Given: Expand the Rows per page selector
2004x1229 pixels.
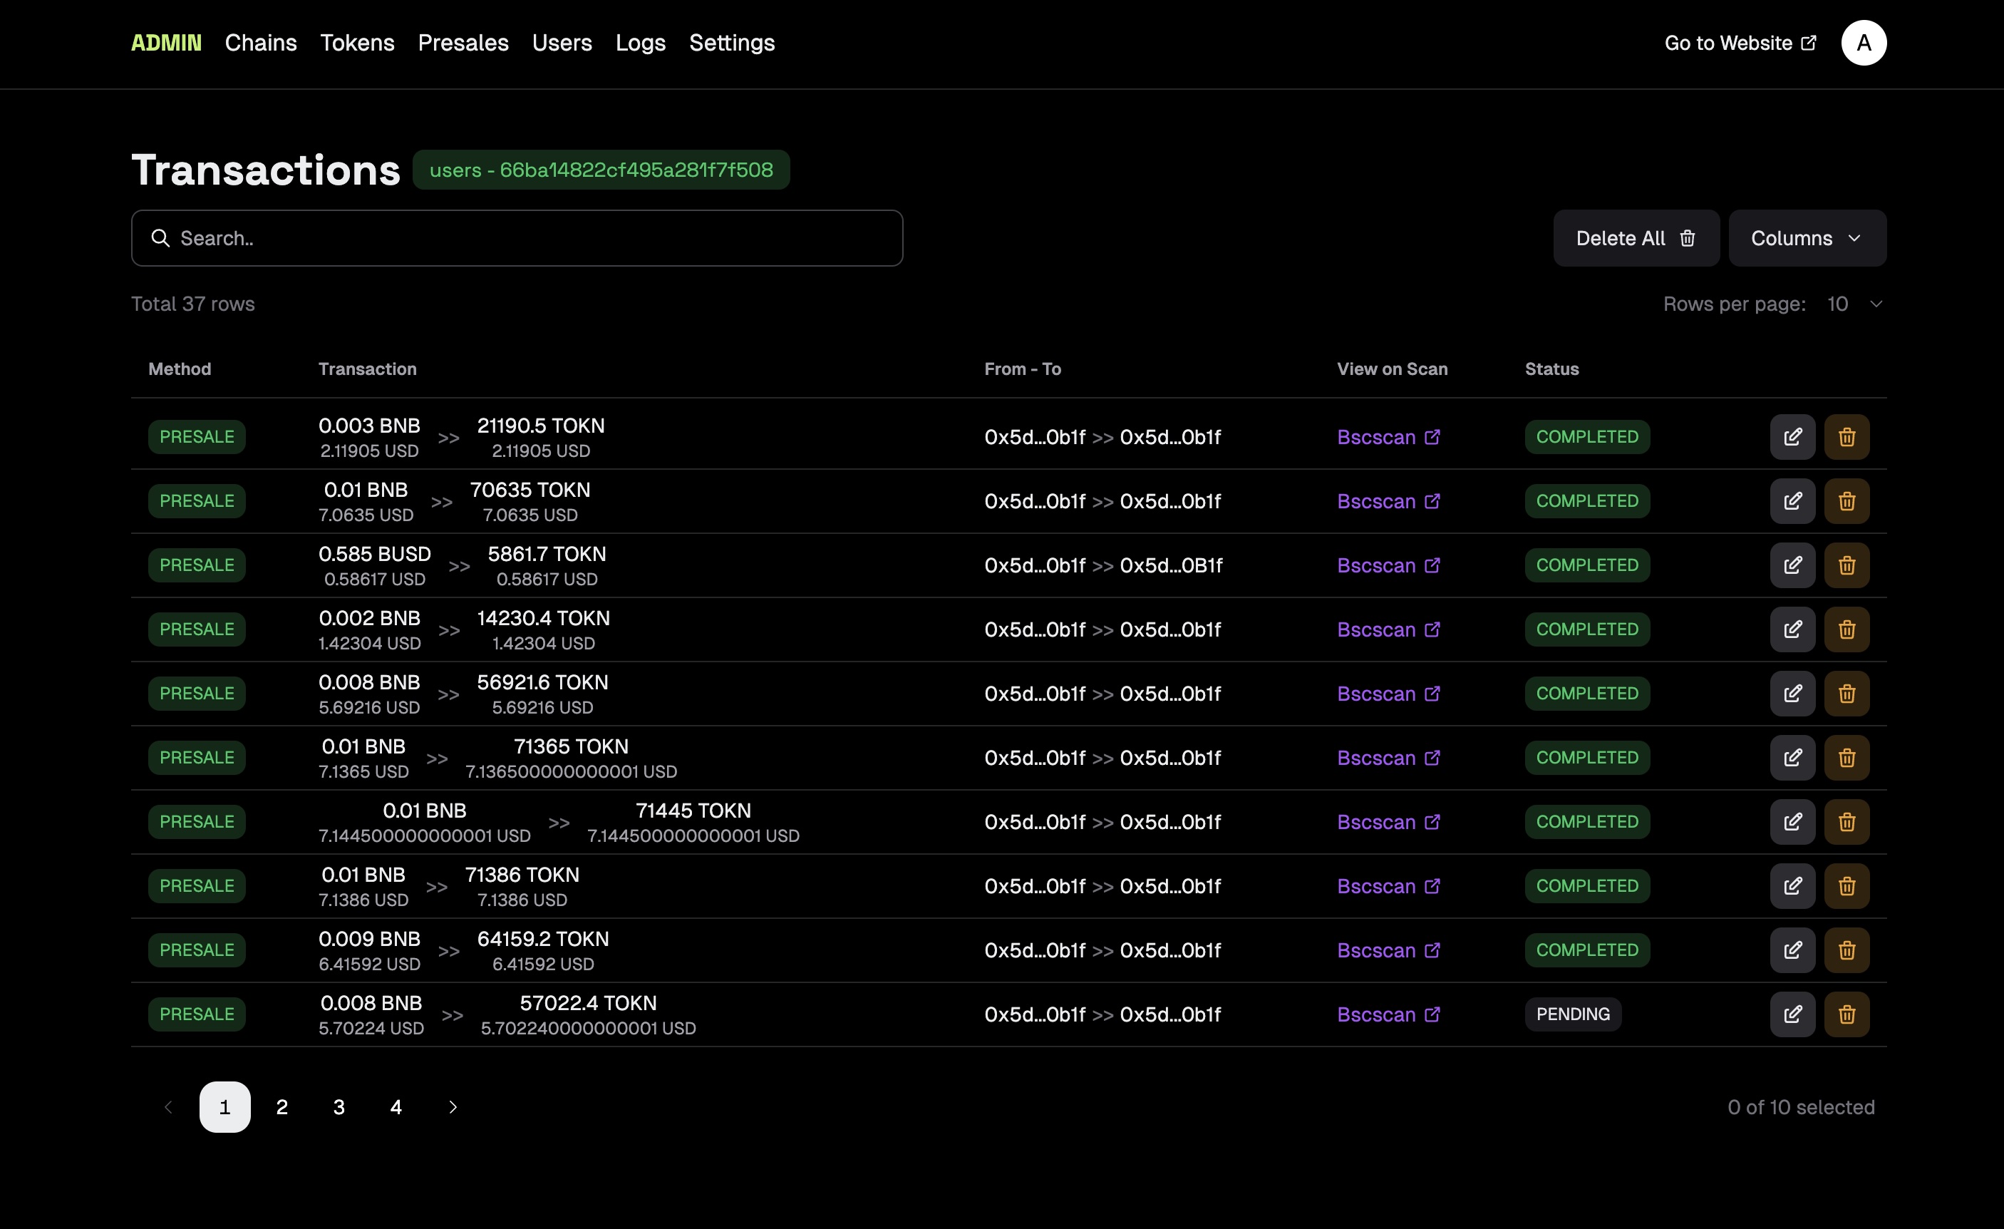Looking at the screenshot, I should (1854, 304).
